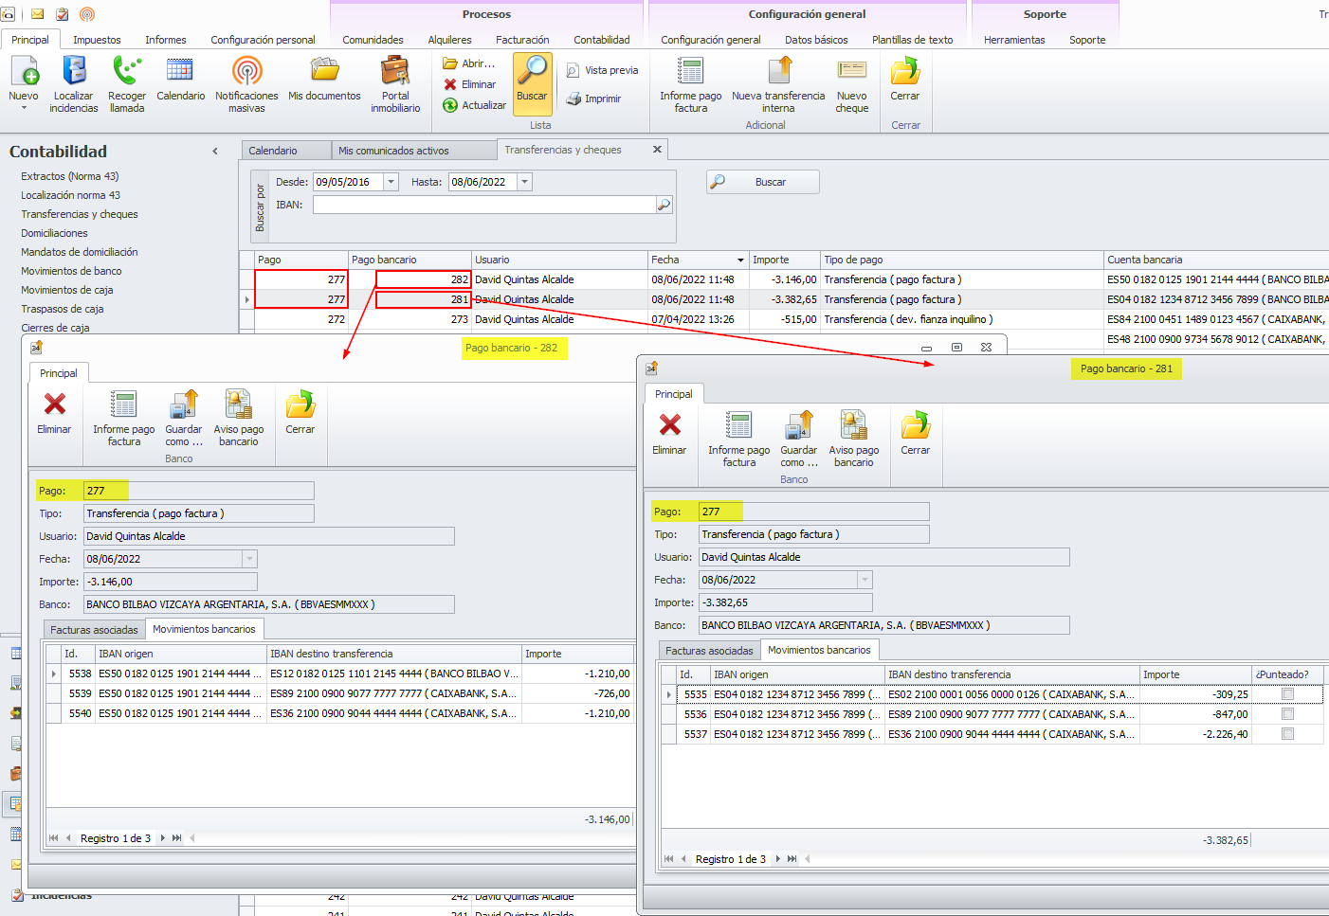The image size is (1329, 916).
Task: Open the Facturación ribbon tab
Action: click(x=522, y=40)
